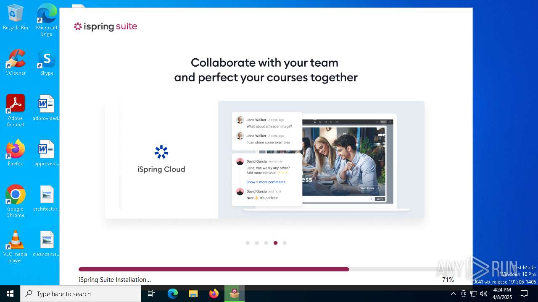Select the third slideshow dot
Screen dimensions: 538x302
tap(266, 243)
